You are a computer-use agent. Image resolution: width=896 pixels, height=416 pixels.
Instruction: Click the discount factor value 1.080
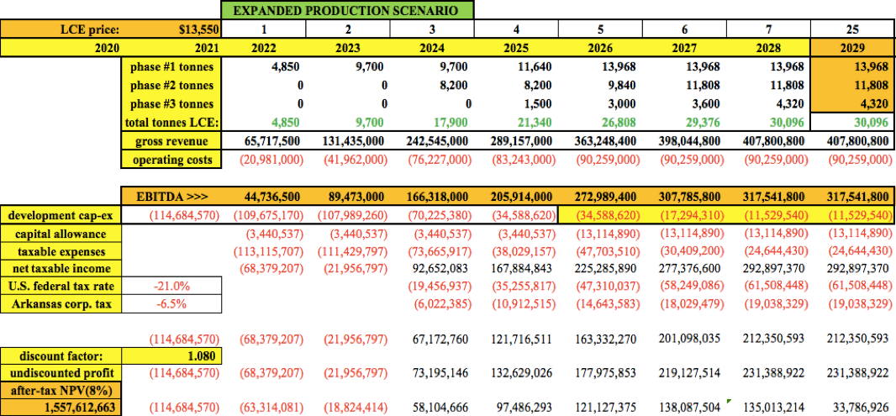[196, 355]
